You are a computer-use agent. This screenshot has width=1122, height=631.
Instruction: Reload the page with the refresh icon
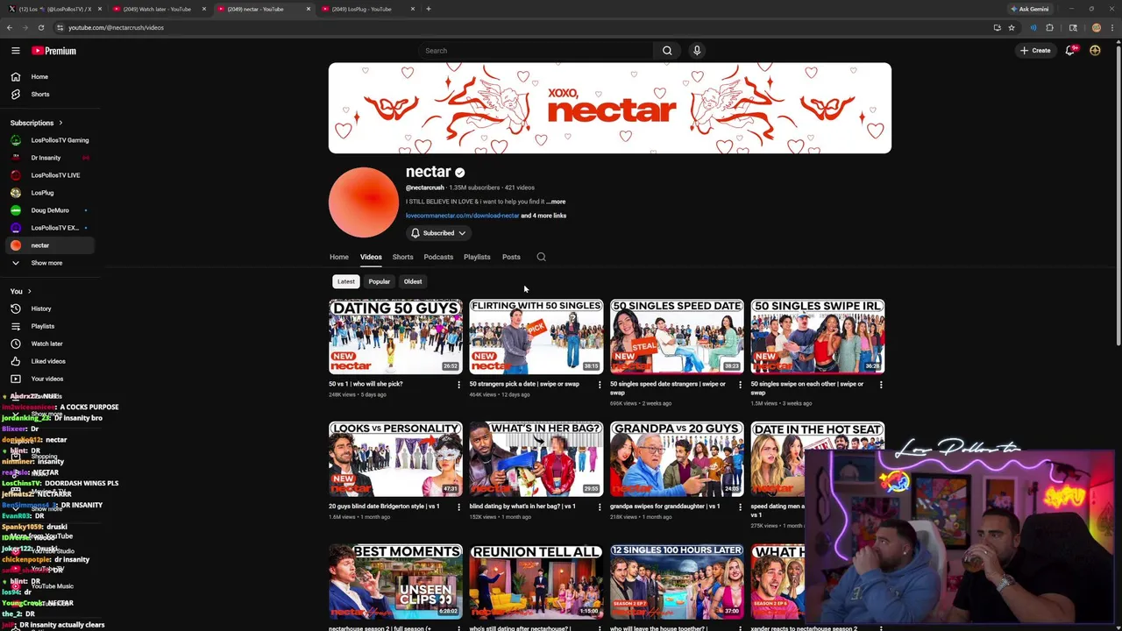click(x=40, y=27)
